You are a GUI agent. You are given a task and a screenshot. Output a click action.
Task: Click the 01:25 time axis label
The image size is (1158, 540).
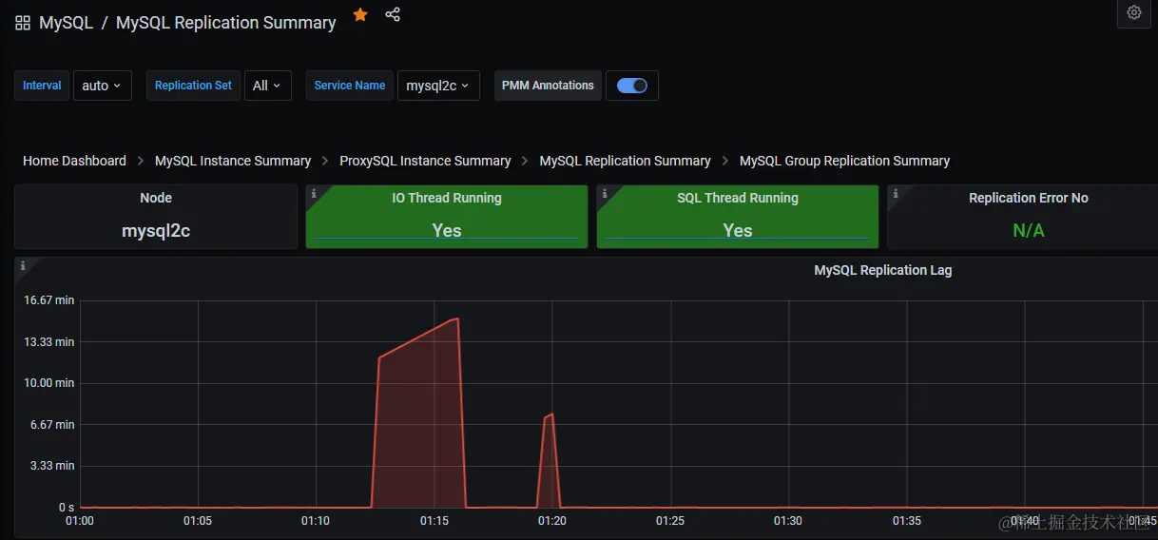pos(670,521)
